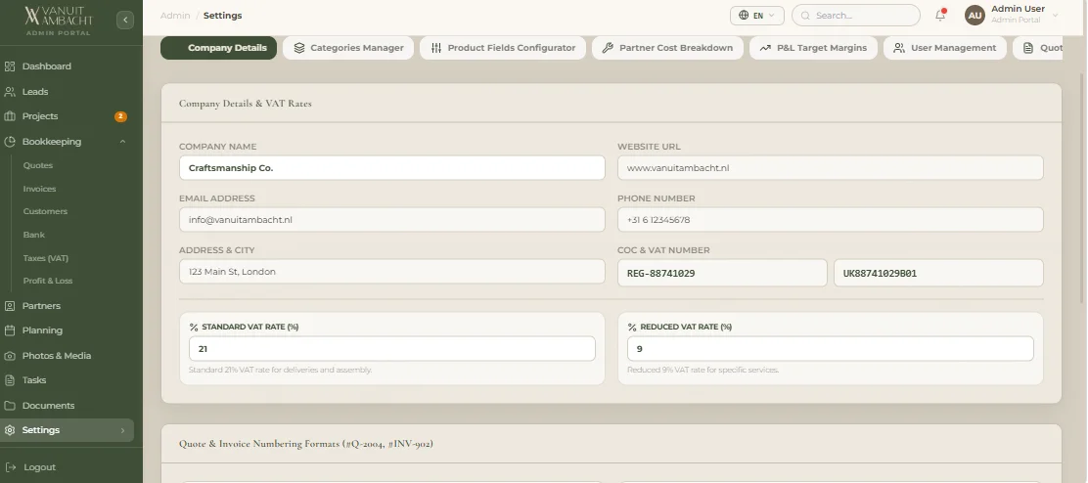This screenshot has height=483, width=1088.
Task: Open the EN language dropdown
Action: tap(757, 16)
